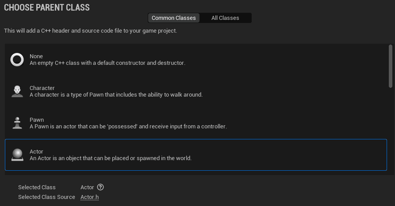395x206 pixels.
Task: Switch to the All Classes tab
Action: (x=225, y=18)
